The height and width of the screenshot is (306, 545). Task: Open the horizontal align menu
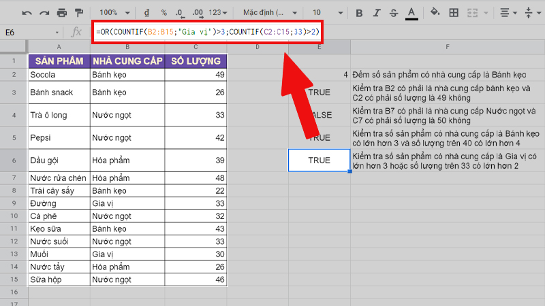click(x=508, y=13)
